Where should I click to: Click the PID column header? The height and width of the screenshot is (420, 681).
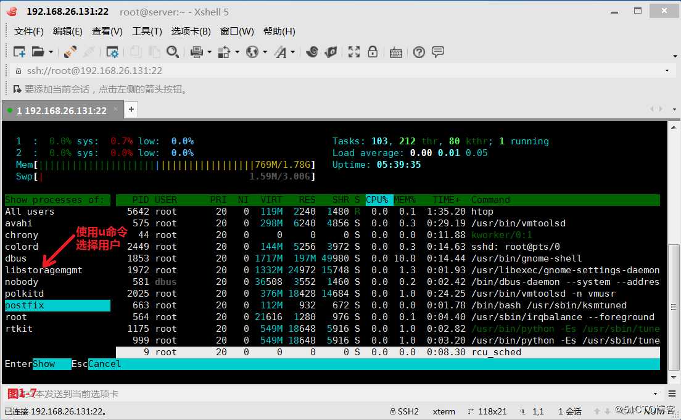[141, 200]
